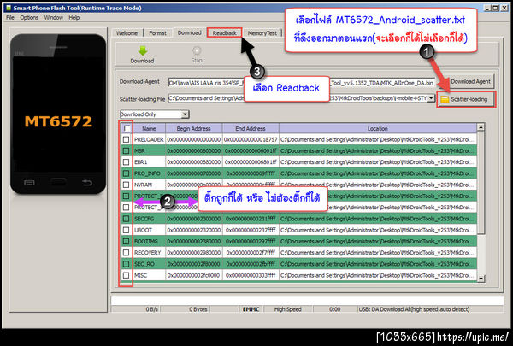Click the Scatter-loading button
Viewport: 513px width, 346px height.
pos(466,99)
